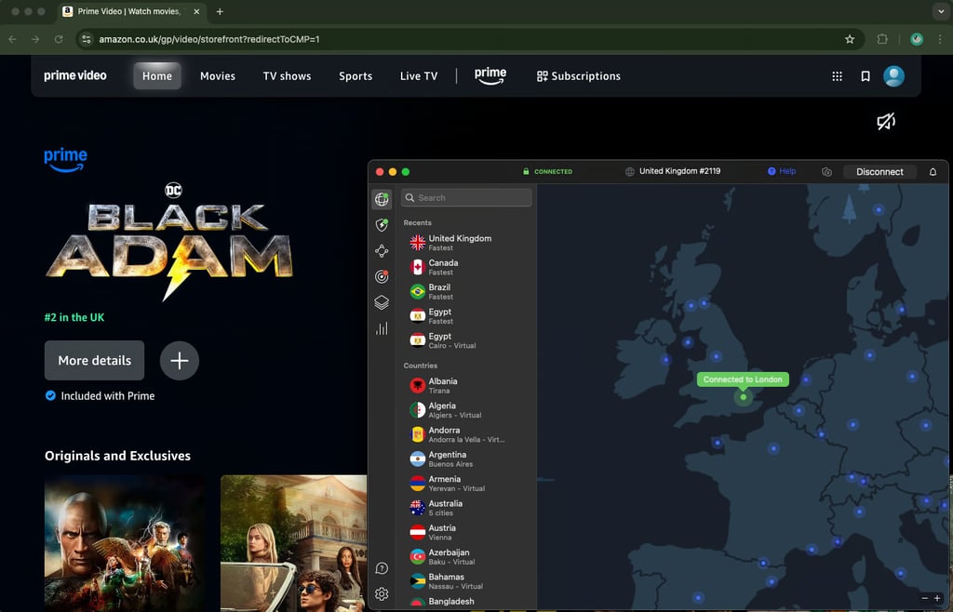Open the Threat Protection shield icon
The height and width of the screenshot is (612, 953).
tap(382, 225)
